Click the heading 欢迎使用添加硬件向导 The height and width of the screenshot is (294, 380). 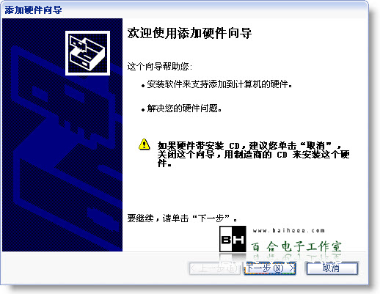click(189, 34)
